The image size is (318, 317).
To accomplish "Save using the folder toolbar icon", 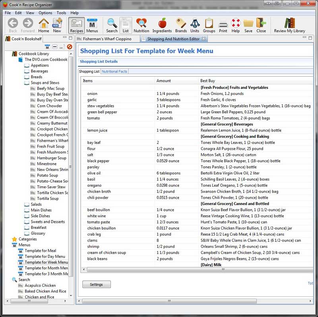I will [248, 25].
